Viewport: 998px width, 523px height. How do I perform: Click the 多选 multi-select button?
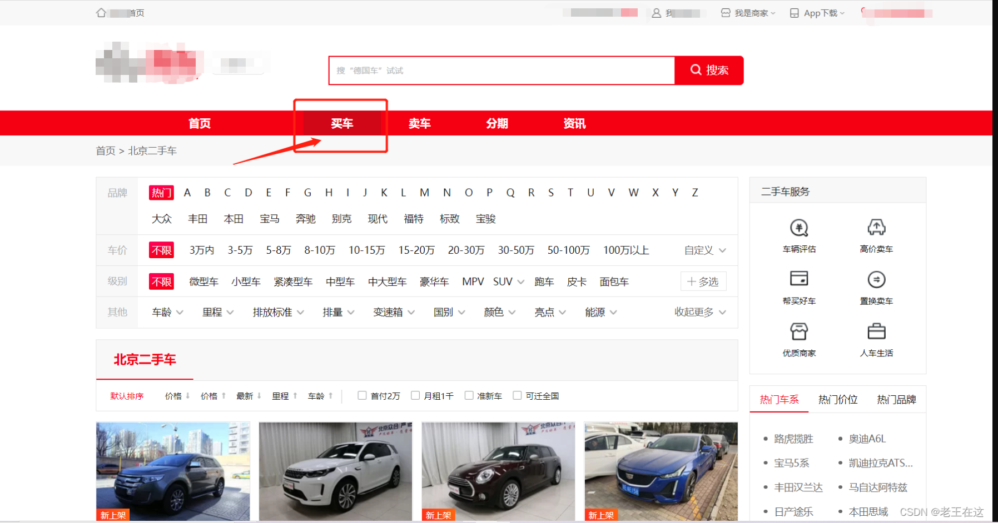703,282
